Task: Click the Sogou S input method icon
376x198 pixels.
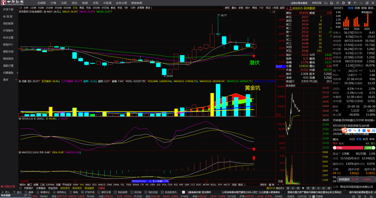Action: [344, 130]
